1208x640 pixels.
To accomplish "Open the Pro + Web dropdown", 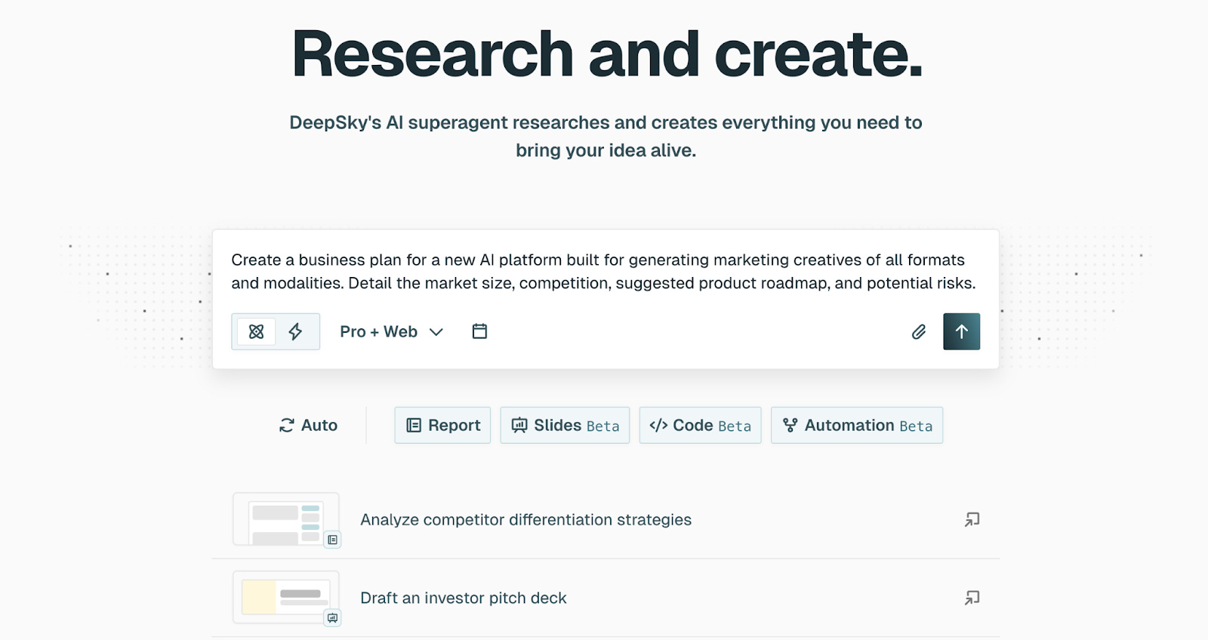I will coord(391,331).
